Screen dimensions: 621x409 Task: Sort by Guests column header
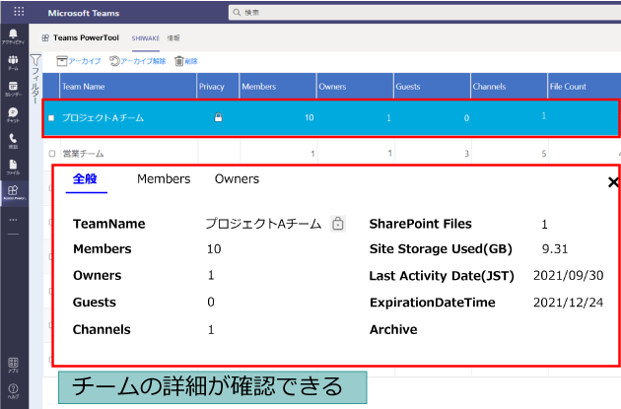pos(432,86)
